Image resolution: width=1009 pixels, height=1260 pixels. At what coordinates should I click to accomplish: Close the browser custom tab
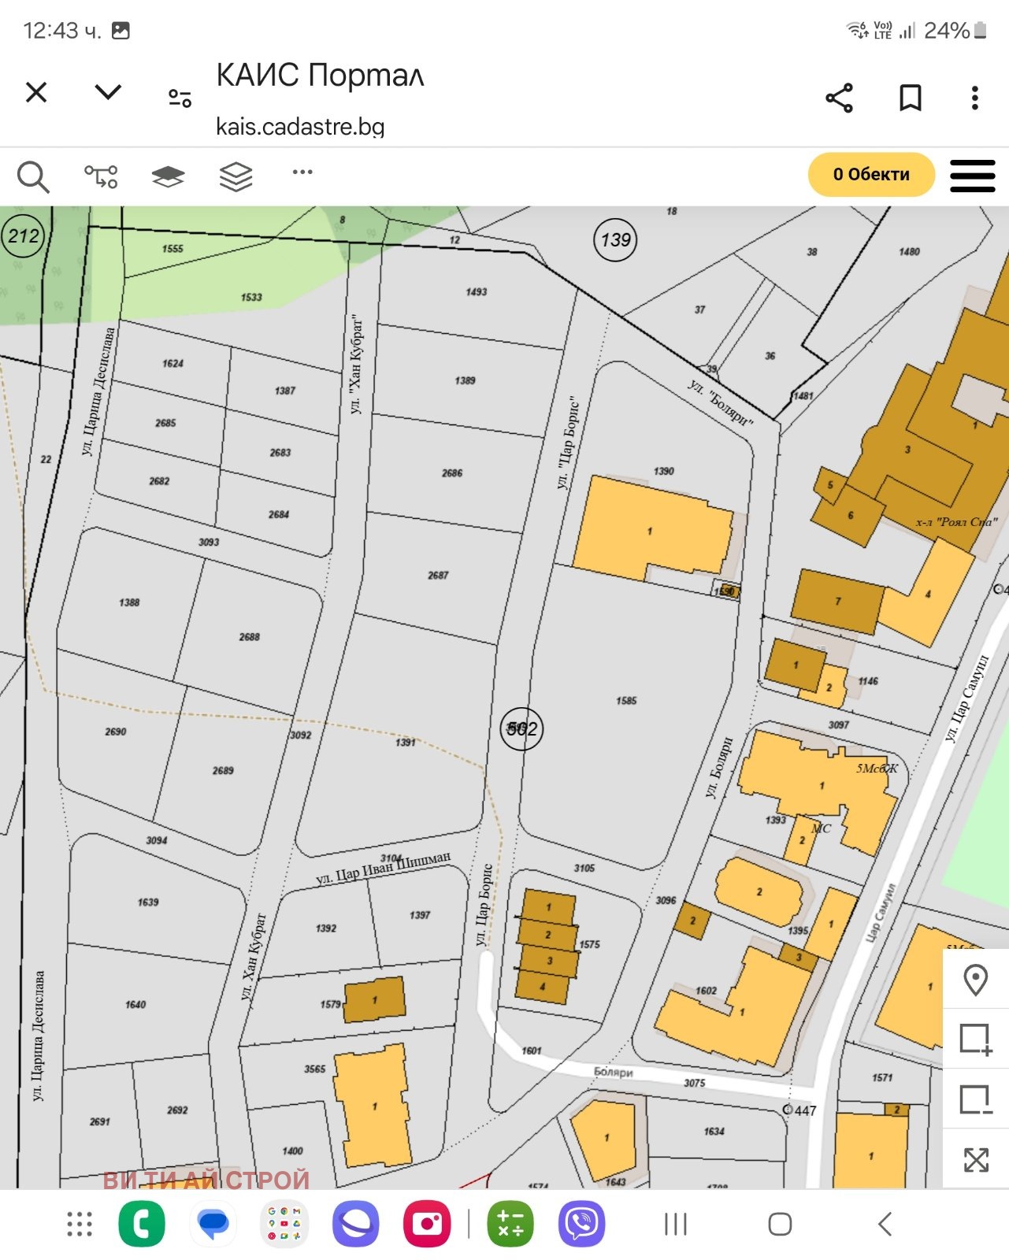36,93
